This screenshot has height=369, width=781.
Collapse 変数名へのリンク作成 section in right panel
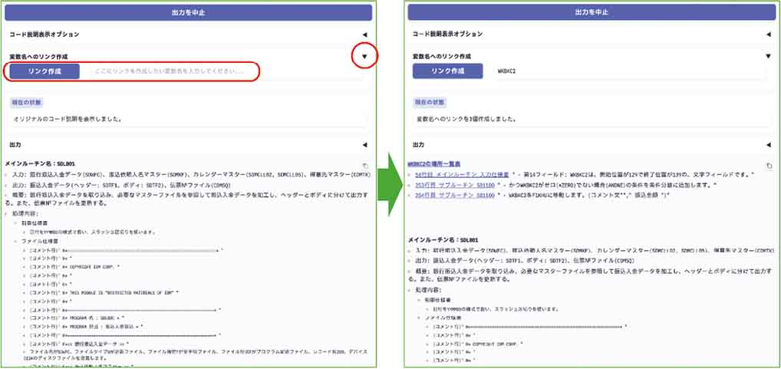click(x=768, y=56)
